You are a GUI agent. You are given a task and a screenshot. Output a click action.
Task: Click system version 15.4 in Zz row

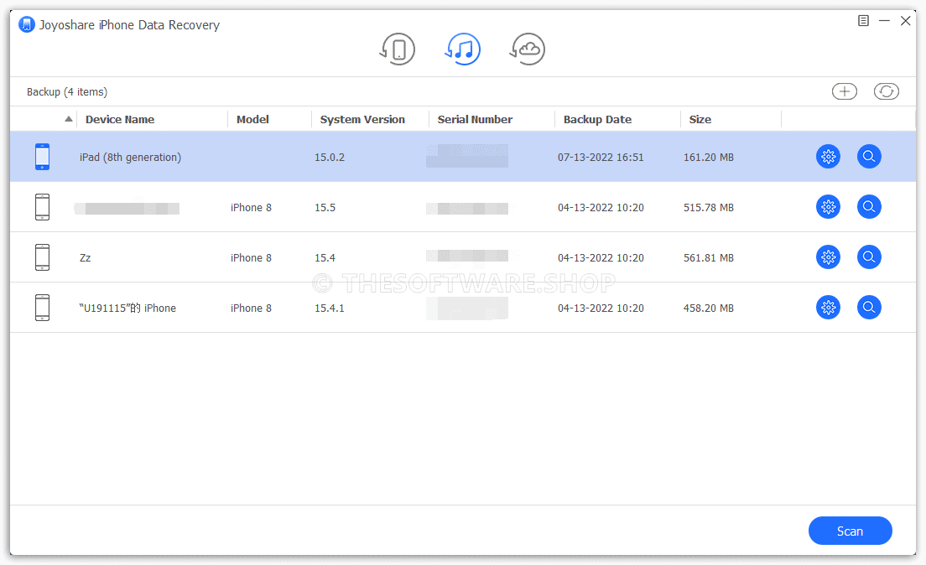[325, 258]
